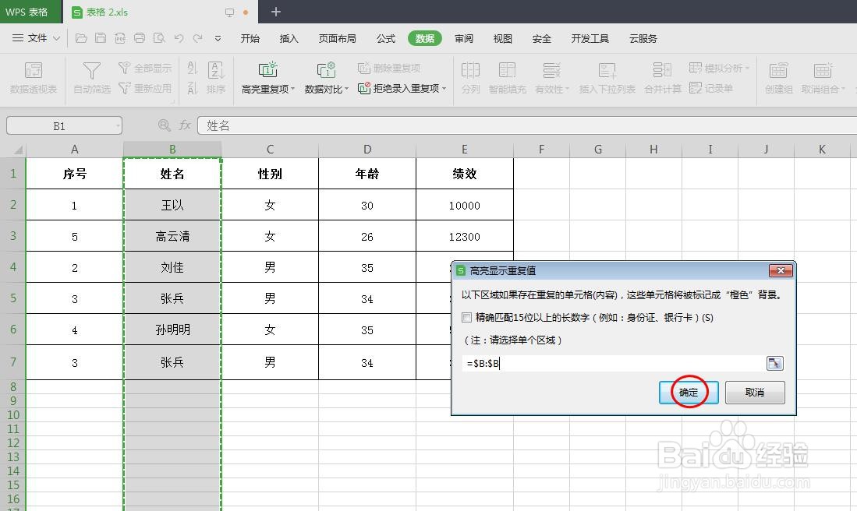Switch to the 审阅 review tab

pos(464,37)
